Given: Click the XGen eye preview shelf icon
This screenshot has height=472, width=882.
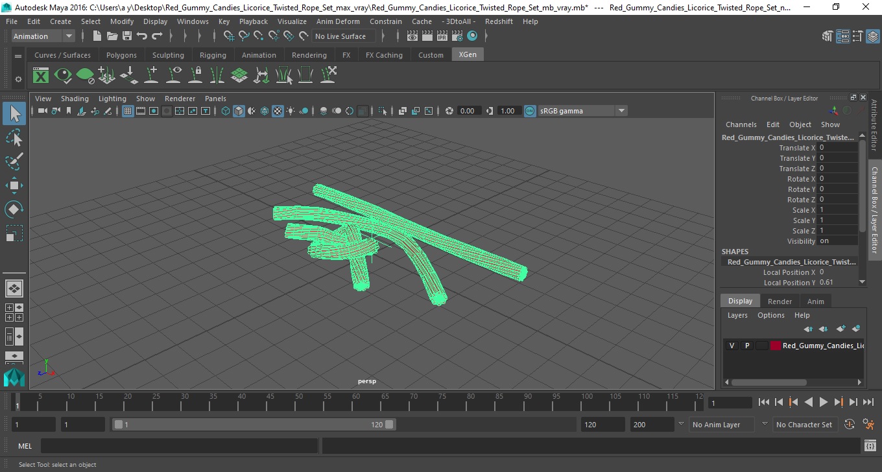Looking at the screenshot, I should [x=63, y=76].
